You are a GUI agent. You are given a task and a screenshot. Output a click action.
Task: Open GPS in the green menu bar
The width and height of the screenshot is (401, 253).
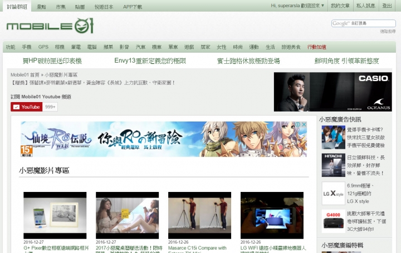pyautogui.click(x=43, y=47)
